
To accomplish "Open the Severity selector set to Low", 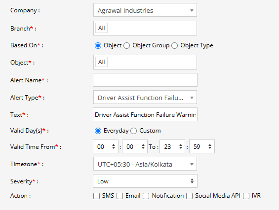I will [145, 181].
